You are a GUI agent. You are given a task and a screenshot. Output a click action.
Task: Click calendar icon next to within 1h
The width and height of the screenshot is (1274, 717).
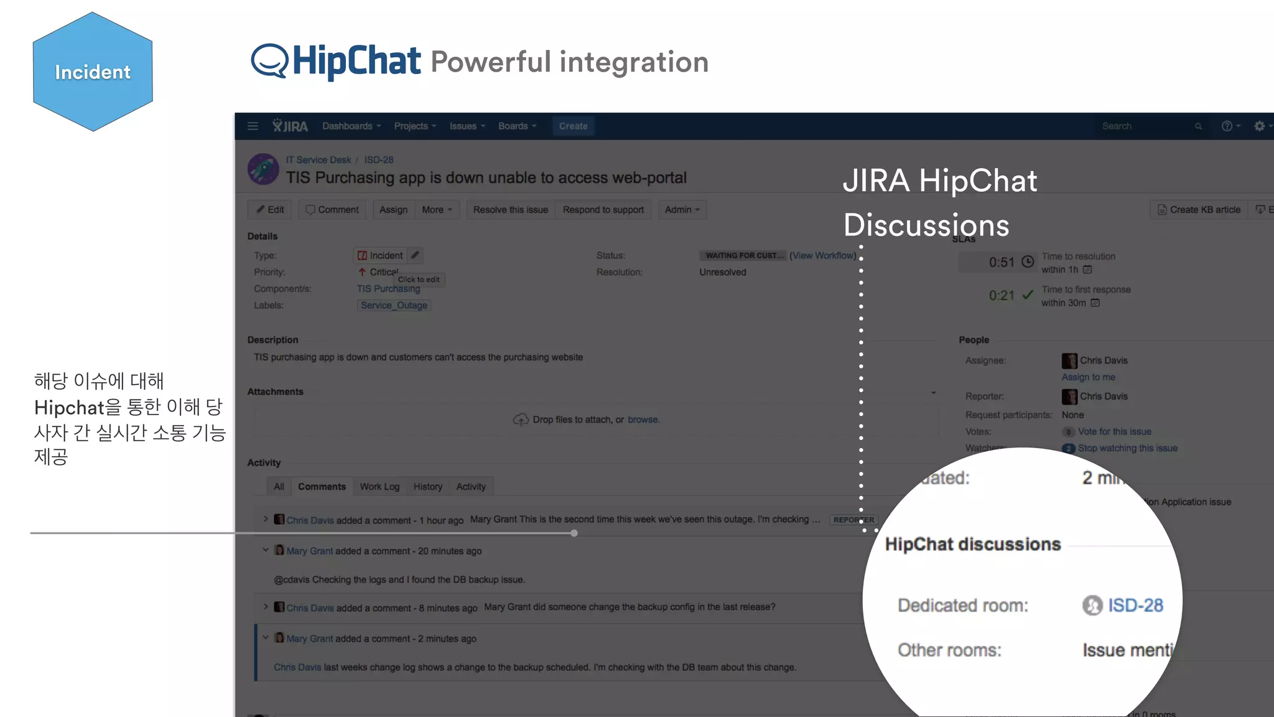pyautogui.click(x=1087, y=269)
